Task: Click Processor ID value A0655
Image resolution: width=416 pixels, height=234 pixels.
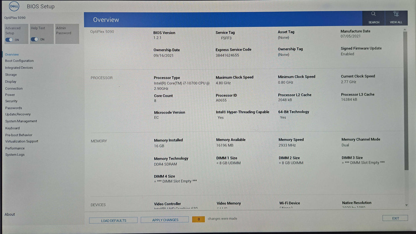Action: pyautogui.click(x=221, y=100)
